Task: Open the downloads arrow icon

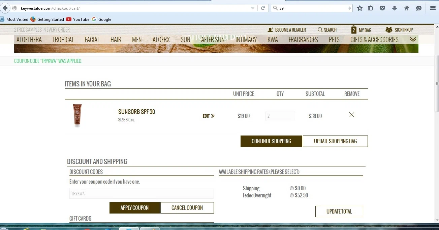Action: coord(395,8)
